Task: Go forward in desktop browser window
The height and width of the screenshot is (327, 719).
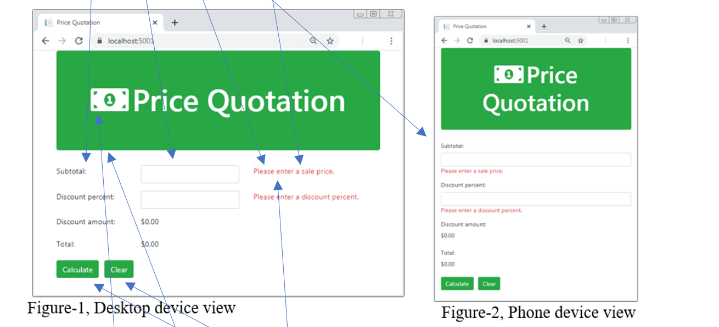Action: [62, 41]
